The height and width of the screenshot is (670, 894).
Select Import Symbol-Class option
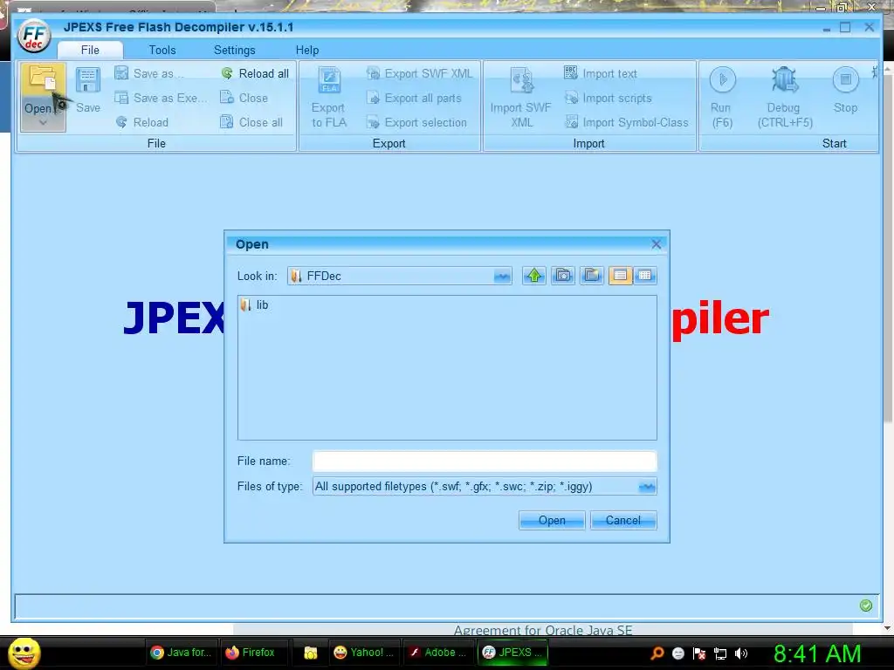626,122
